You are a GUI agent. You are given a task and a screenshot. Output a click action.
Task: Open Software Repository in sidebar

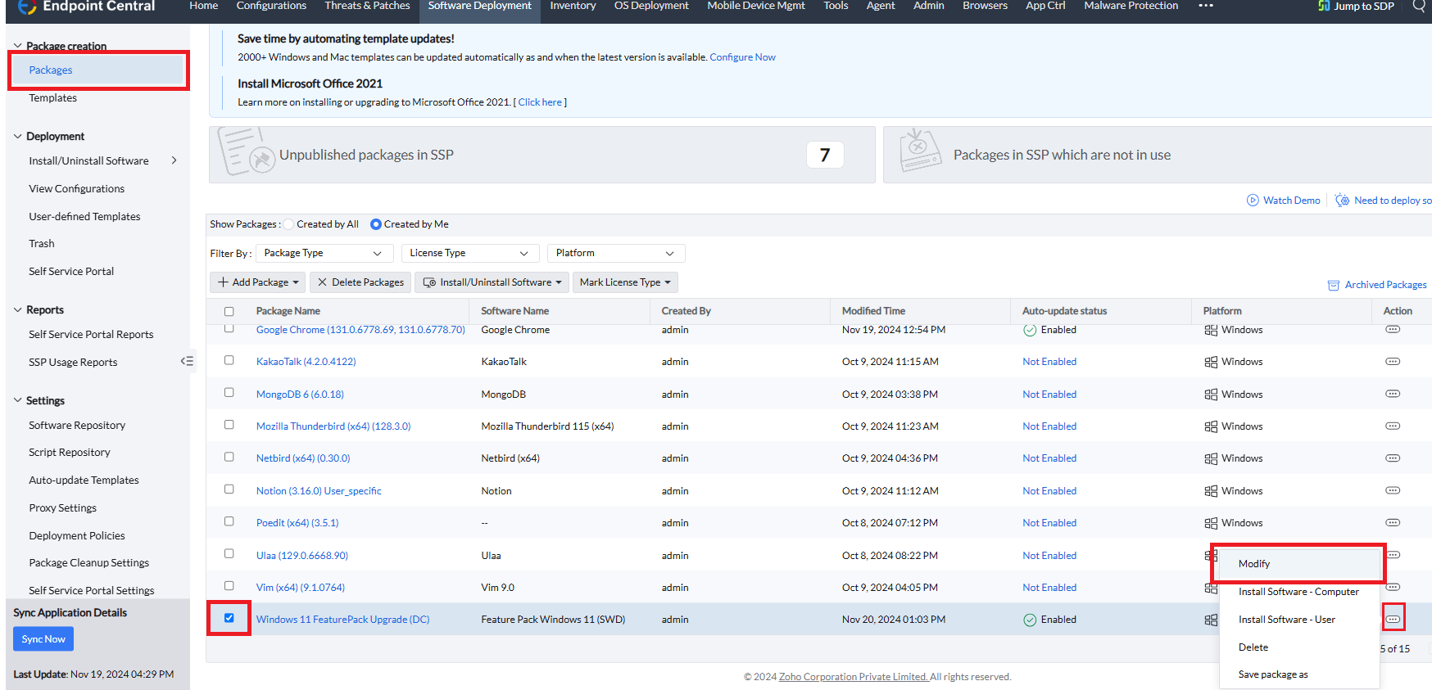[x=77, y=426]
